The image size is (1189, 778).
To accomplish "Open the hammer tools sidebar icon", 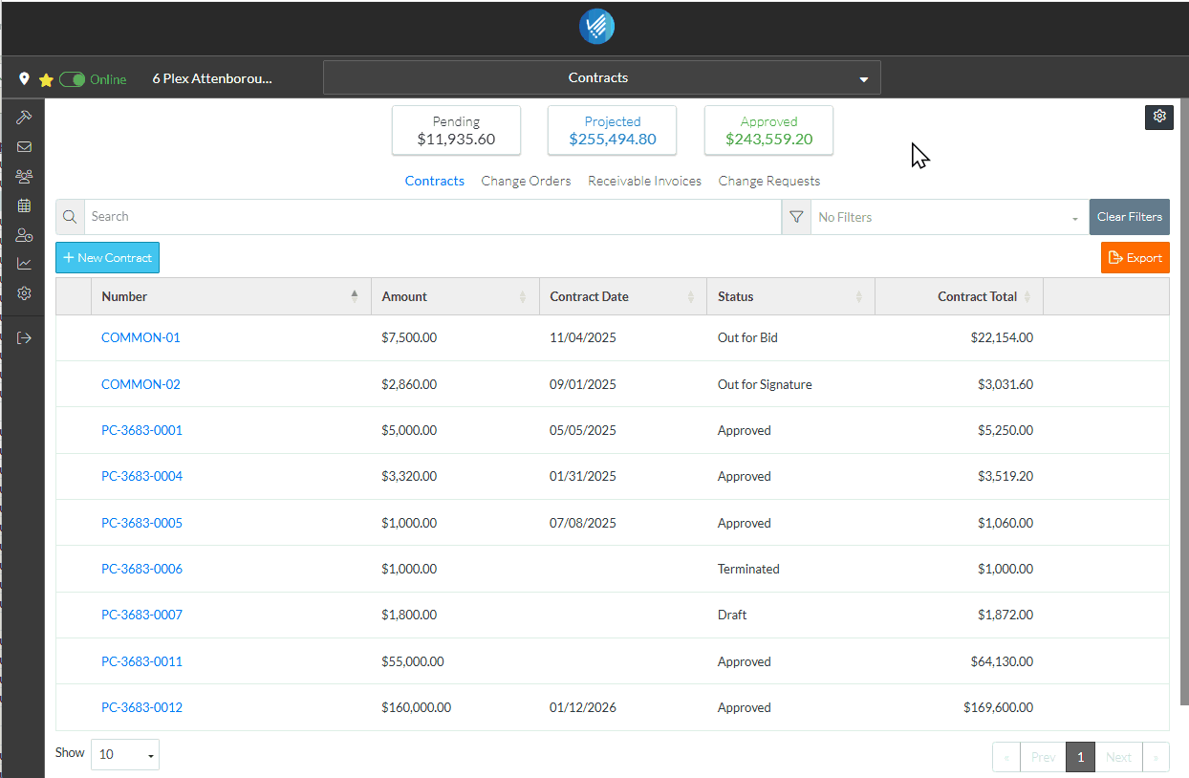I will click(24, 118).
